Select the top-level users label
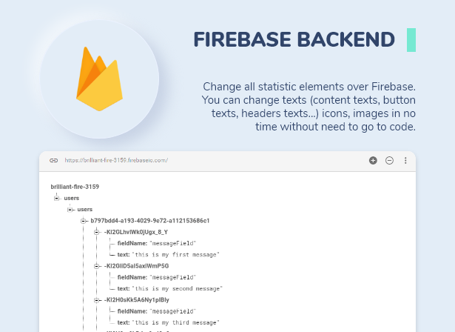The height and width of the screenshot is (332, 455). click(x=72, y=198)
